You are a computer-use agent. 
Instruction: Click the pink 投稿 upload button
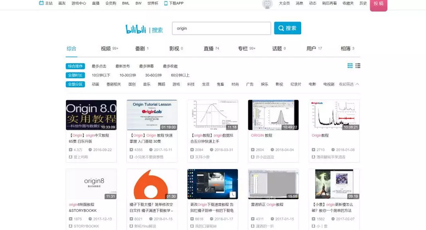tap(378, 4)
